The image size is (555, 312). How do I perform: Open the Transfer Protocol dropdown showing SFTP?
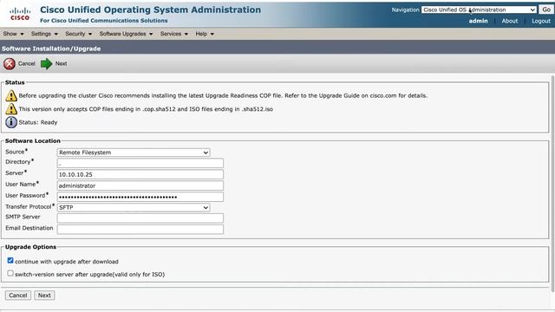134,207
